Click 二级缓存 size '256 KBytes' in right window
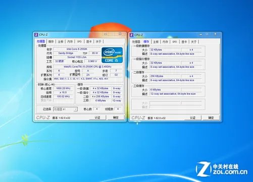Viewport: 253px width, 182px height. [x=165, y=76]
